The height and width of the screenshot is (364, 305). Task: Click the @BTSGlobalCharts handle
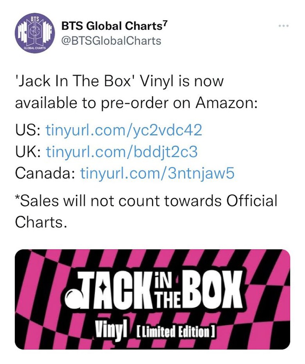point(111,41)
